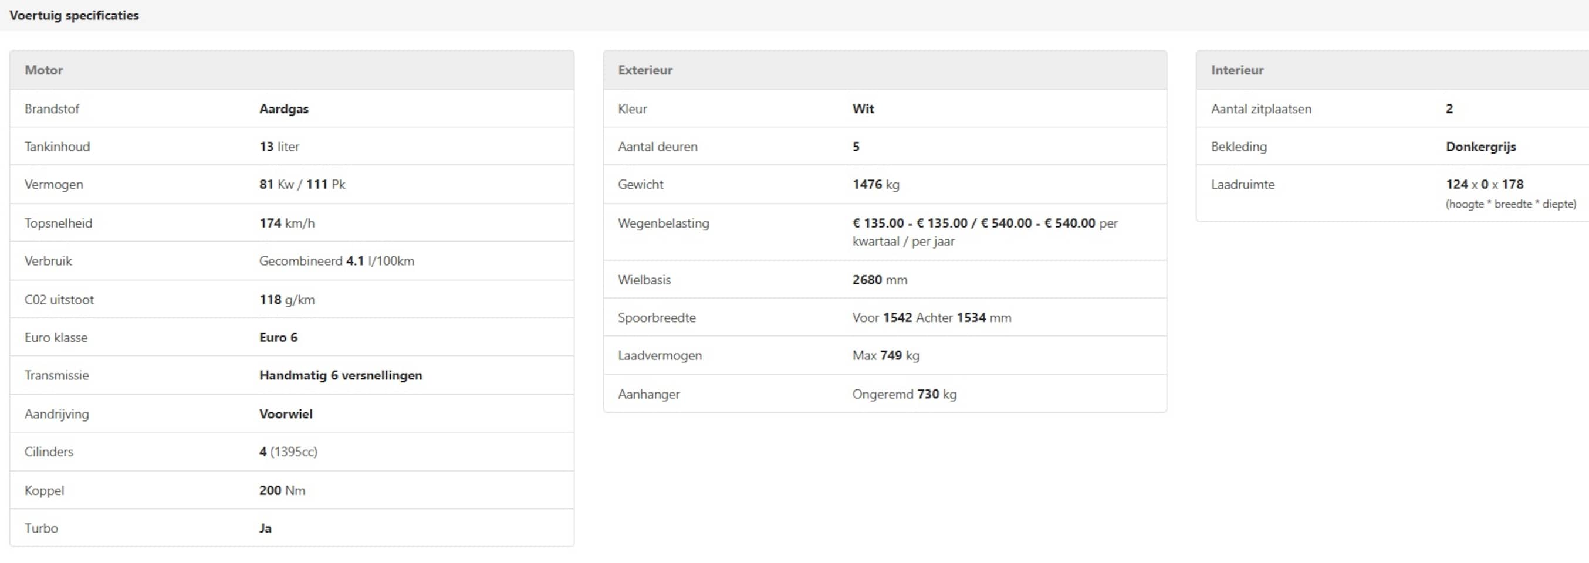Select the '13 liter' value
The height and width of the screenshot is (563, 1589).
tap(279, 147)
